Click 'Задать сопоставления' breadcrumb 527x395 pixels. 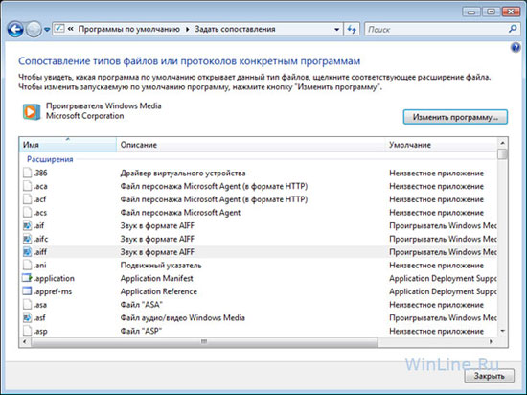[x=235, y=30]
